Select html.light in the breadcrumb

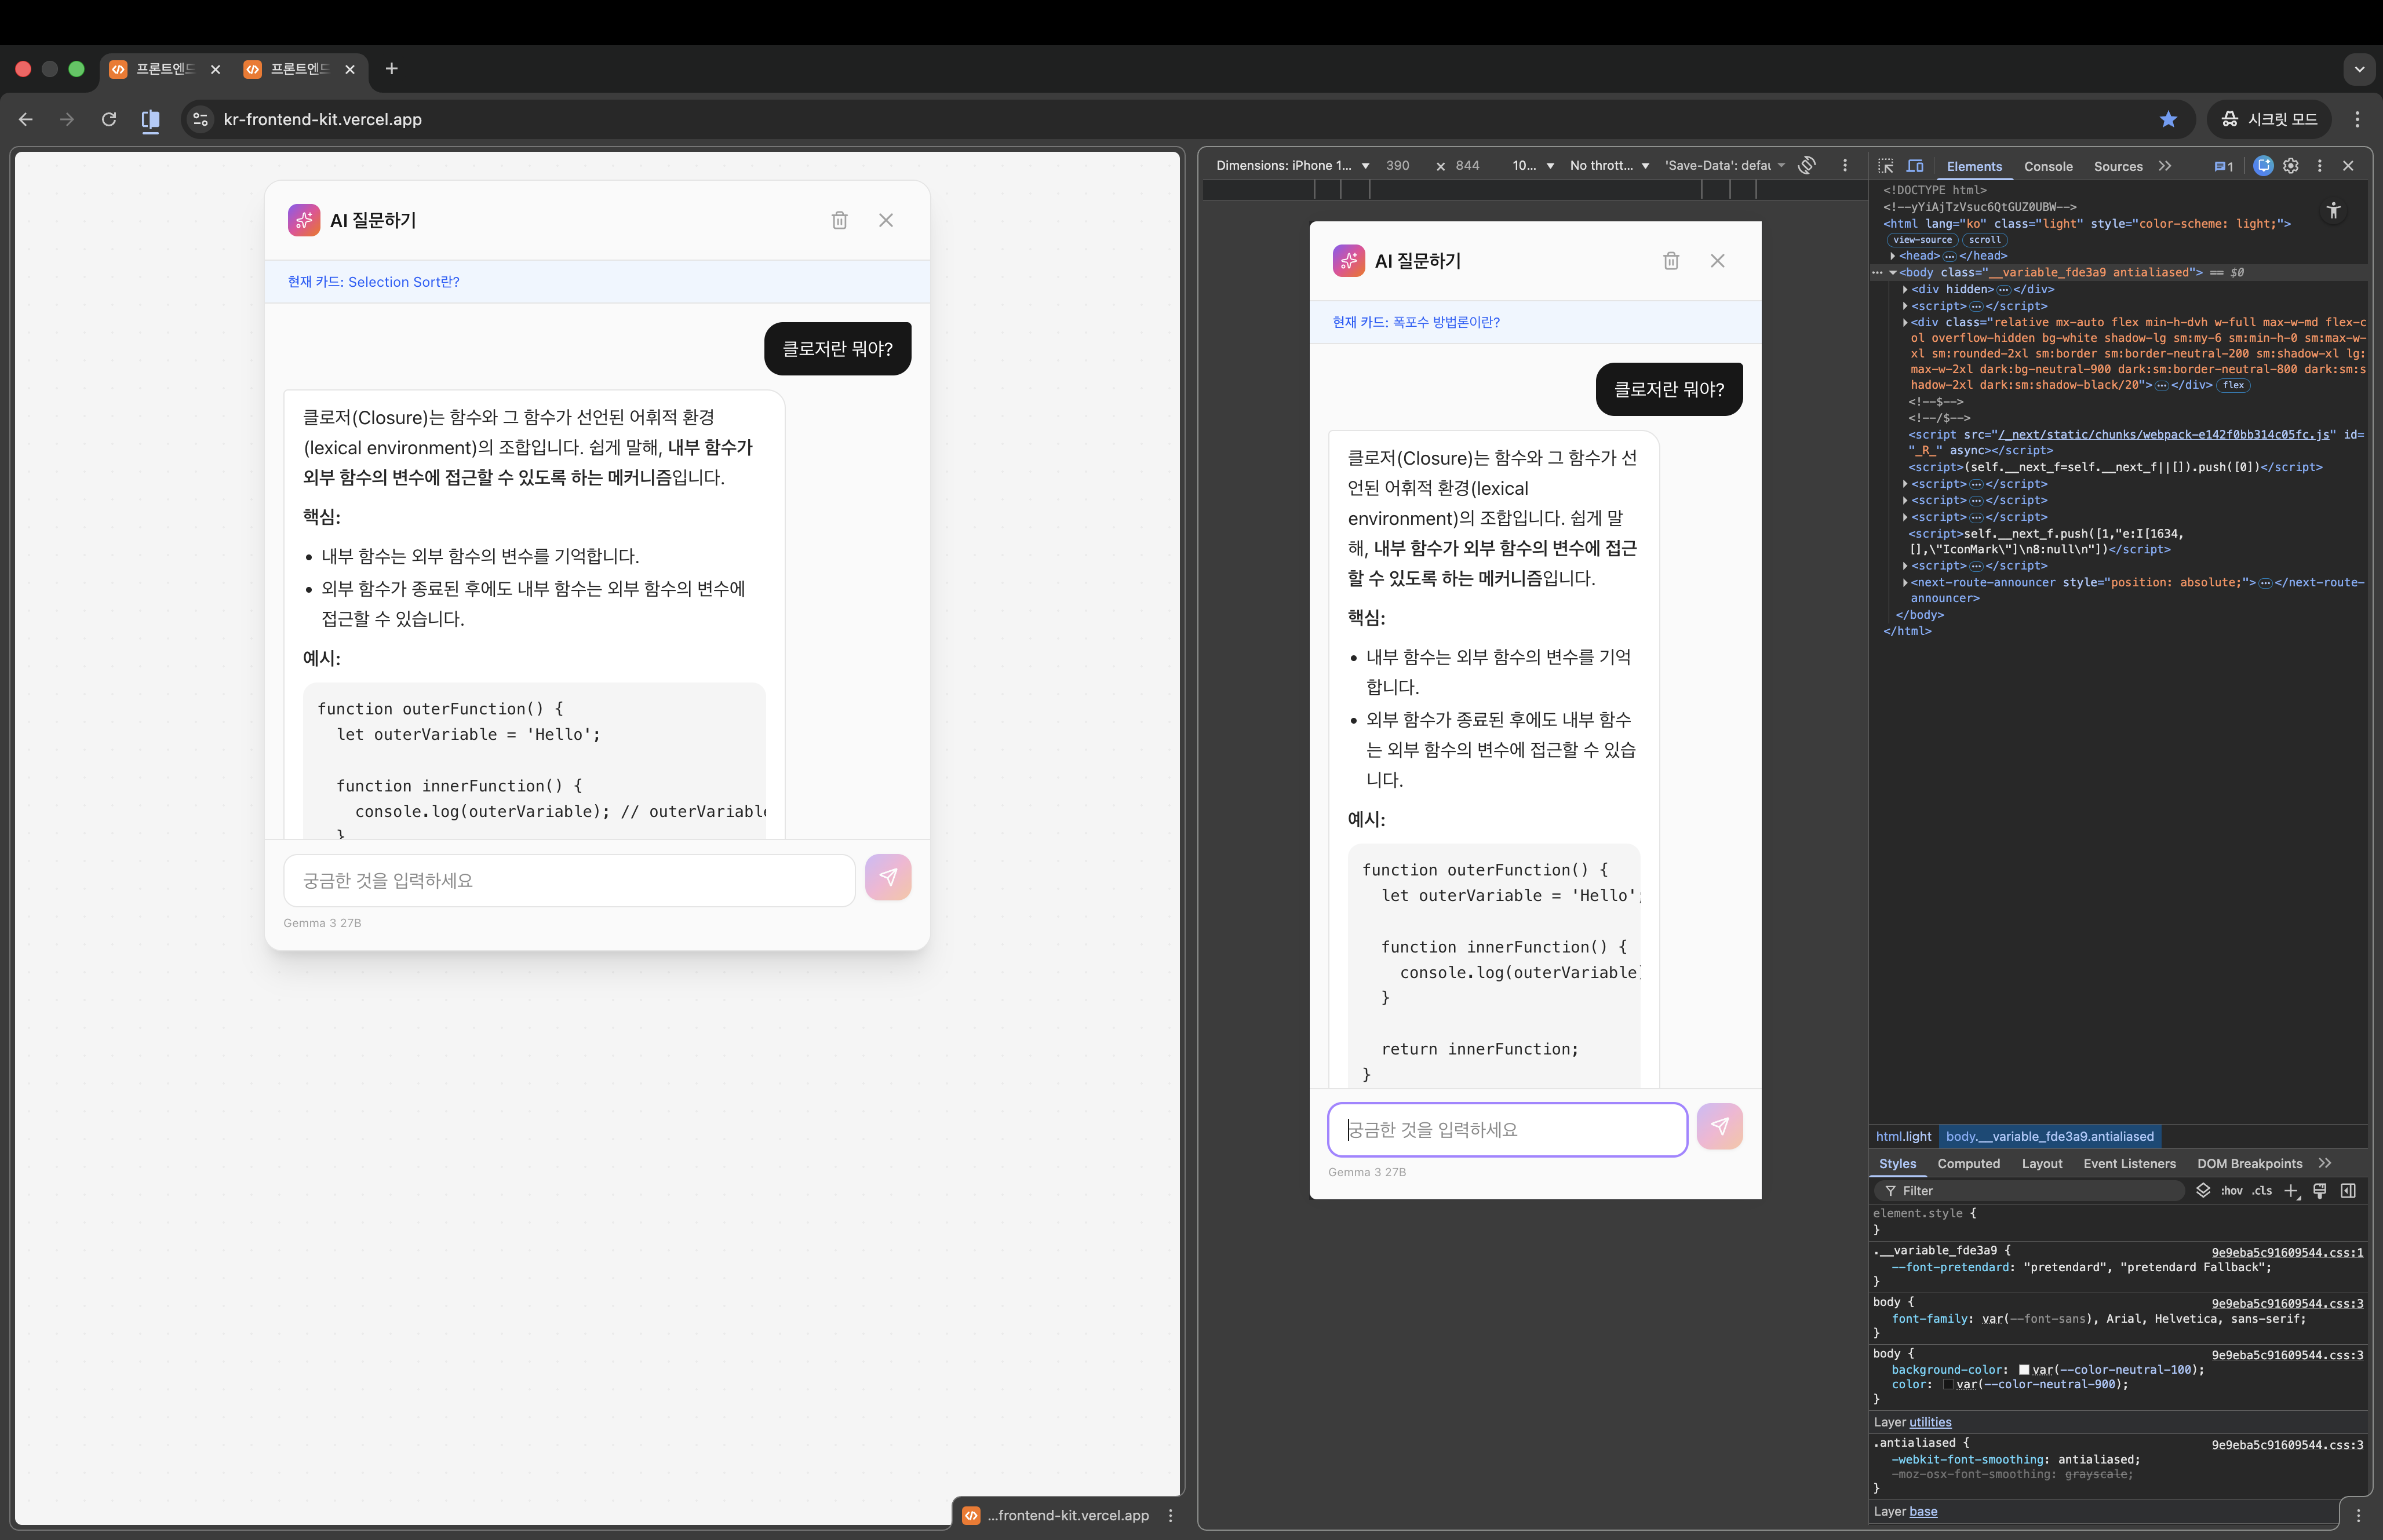point(1903,1136)
